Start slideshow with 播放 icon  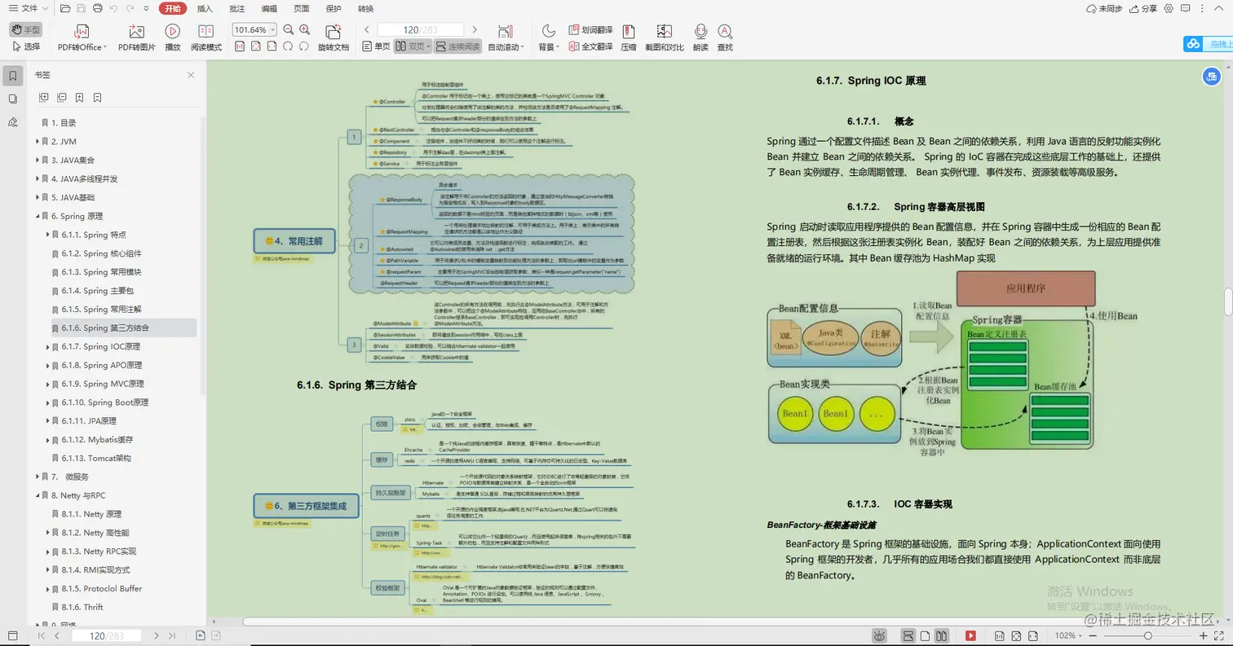(x=173, y=37)
